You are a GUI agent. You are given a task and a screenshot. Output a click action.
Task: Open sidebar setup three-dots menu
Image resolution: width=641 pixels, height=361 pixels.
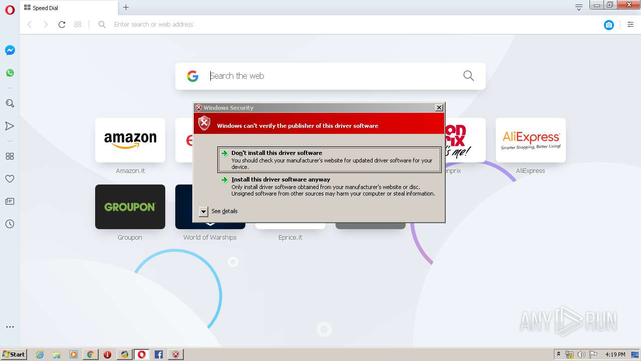10,327
